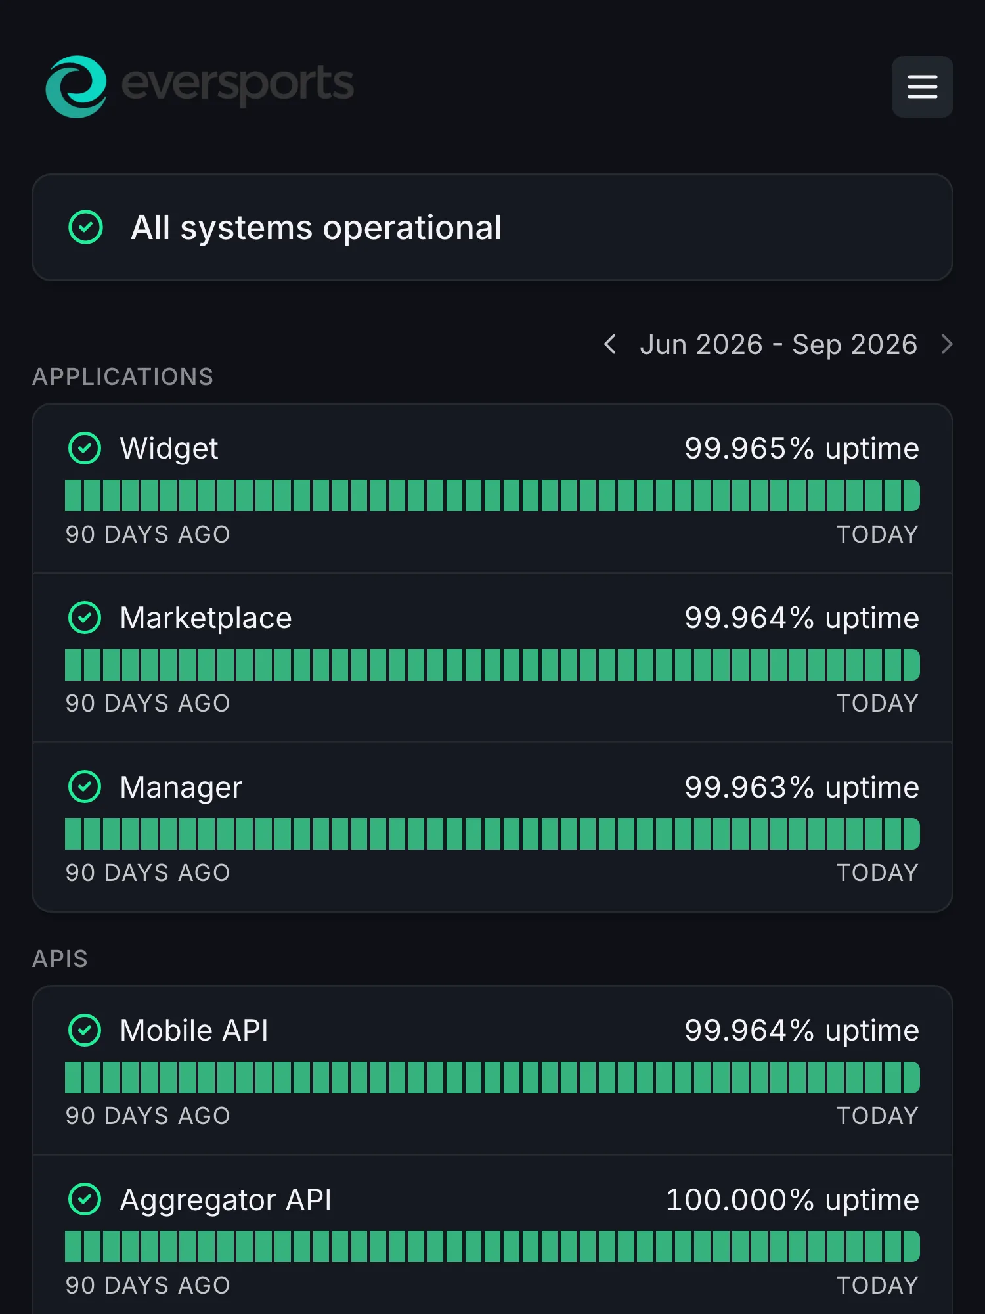The width and height of the screenshot is (985, 1314).
Task: Go to next date range
Action: tap(946, 344)
